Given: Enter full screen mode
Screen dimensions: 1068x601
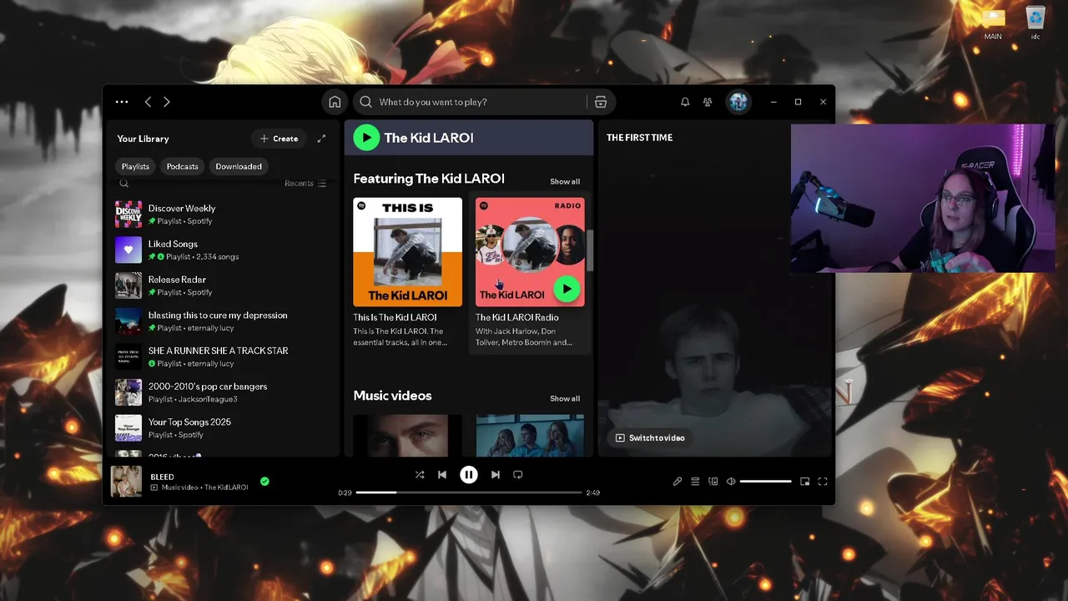Looking at the screenshot, I should 823,482.
